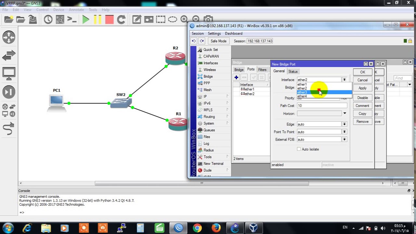Click insert picture icon in GNS3 toolbar
This screenshot has width=416, height=234.
pyautogui.click(x=149, y=19)
